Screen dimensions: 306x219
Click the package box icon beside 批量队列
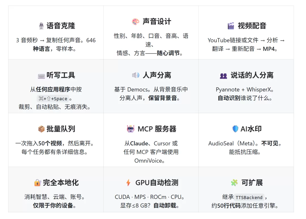pos(41,129)
